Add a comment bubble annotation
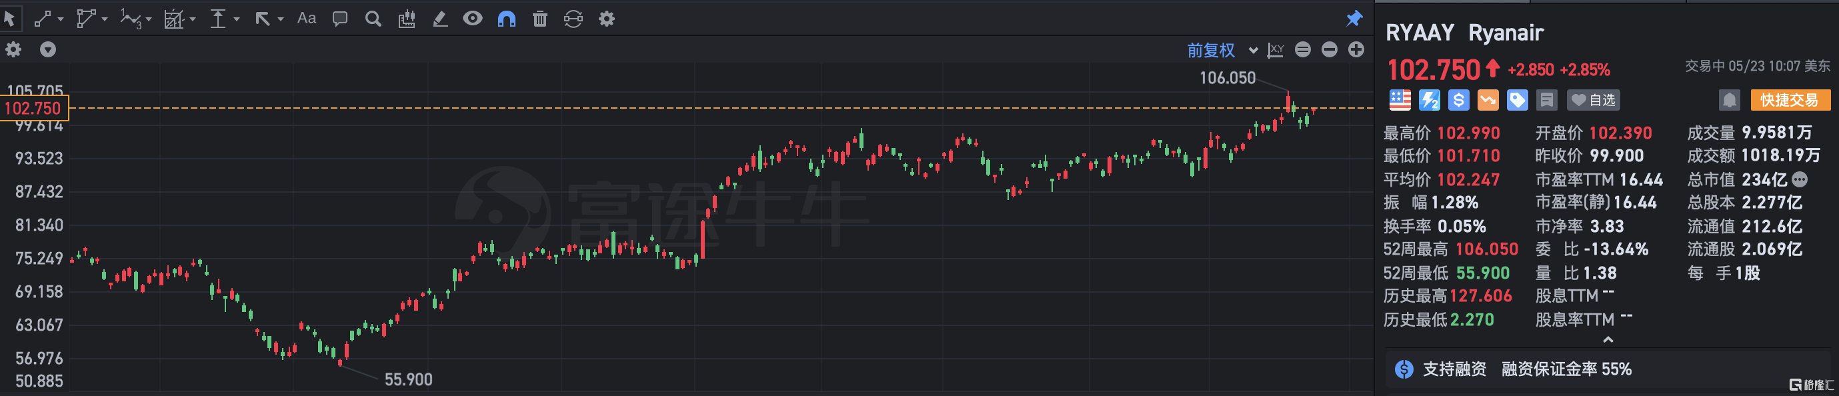This screenshot has height=396, width=1839. [340, 19]
